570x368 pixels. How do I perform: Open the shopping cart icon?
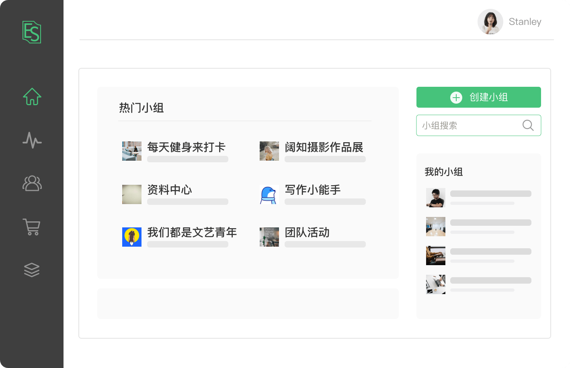(32, 227)
